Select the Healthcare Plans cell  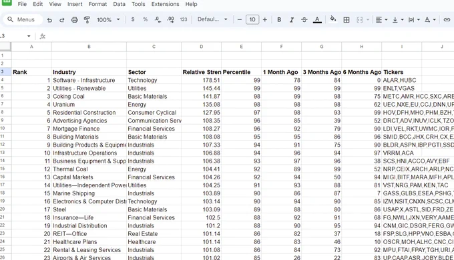point(89,242)
